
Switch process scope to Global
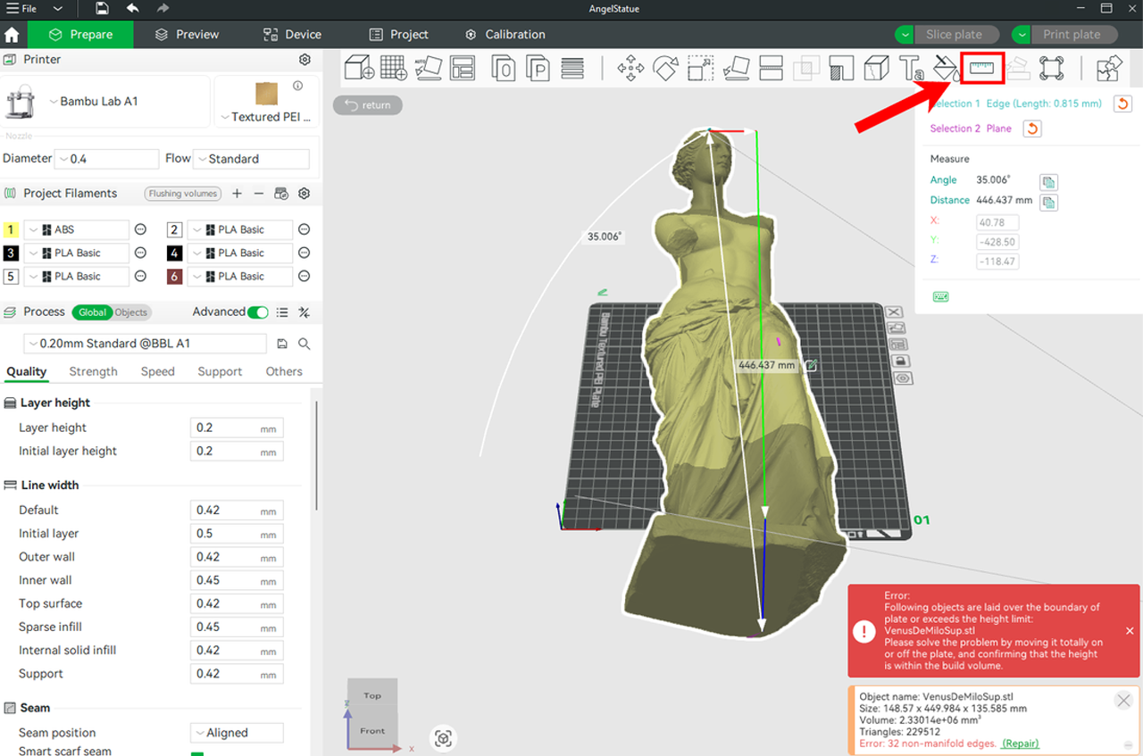92,312
